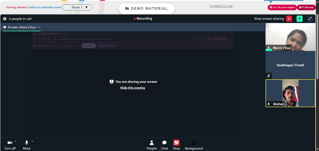This screenshot has height=151, width=319.
Task: Turn off the camera
Action: point(10,145)
